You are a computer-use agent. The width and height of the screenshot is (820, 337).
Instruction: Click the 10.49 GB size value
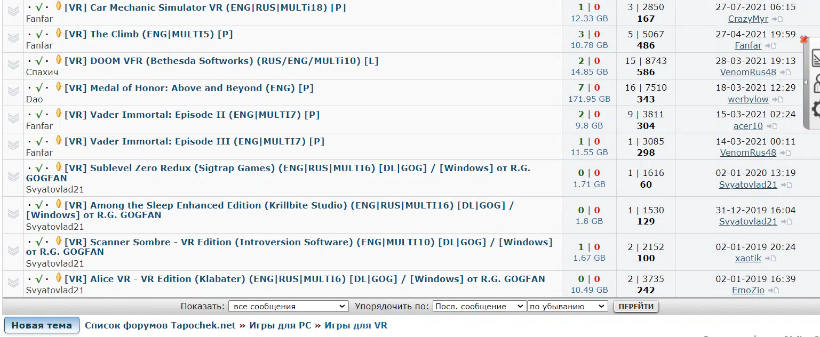click(589, 290)
